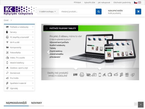Focus the 'Hledaný produkt' search field
The width and height of the screenshot is (145, 109).
(x=77, y=12)
